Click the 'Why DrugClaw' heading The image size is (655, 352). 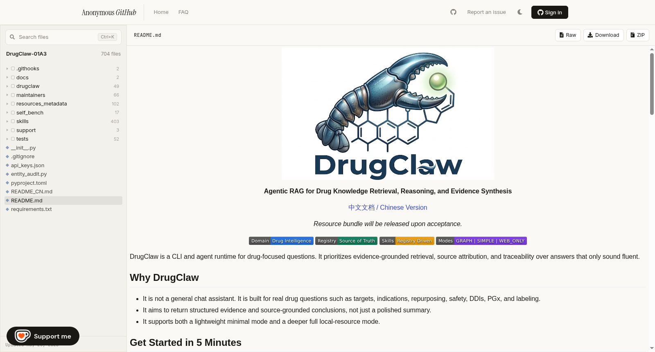click(x=164, y=278)
